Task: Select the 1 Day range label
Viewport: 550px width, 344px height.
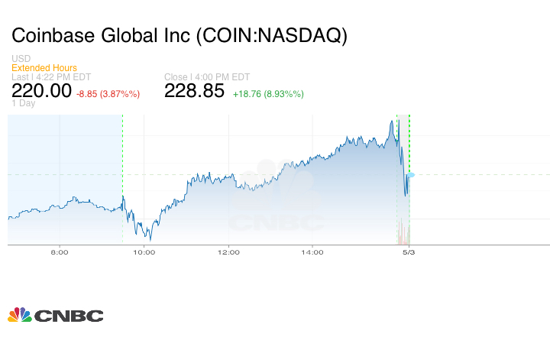Action: pyautogui.click(x=24, y=103)
